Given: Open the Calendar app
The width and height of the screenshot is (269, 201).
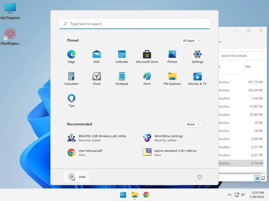Looking at the screenshot, I should click(122, 57).
